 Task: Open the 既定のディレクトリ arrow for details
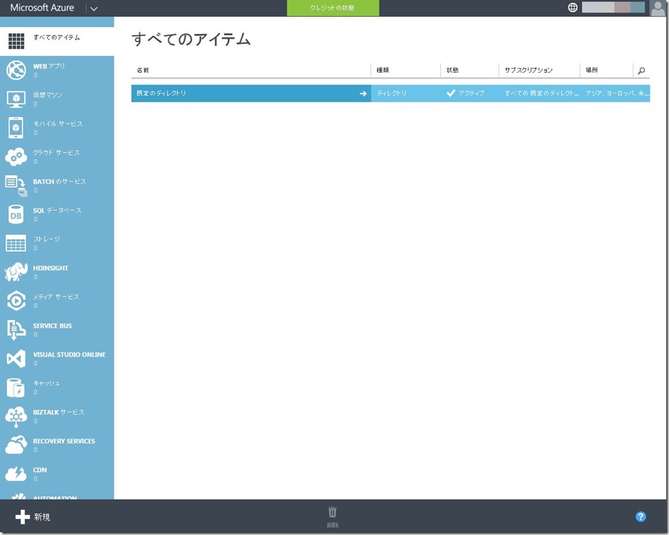(x=363, y=93)
